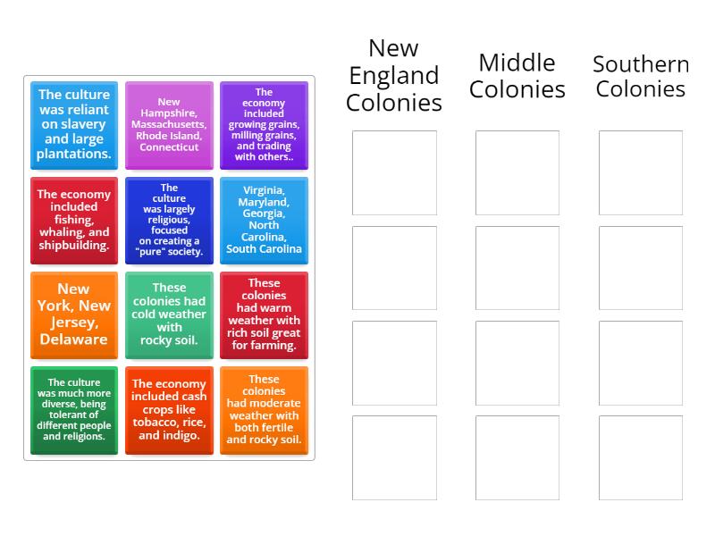This screenshot has width=715, height=536.
Task: Click the second Southern Colonies drop zone
Action: tap(639, 266)
